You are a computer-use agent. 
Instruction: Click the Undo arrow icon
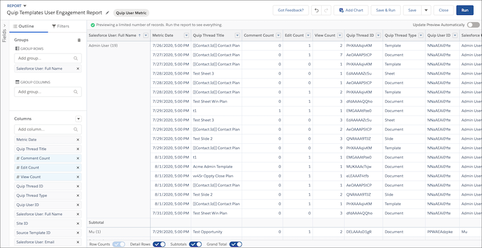pyautogui.click(x=316, y=10)
